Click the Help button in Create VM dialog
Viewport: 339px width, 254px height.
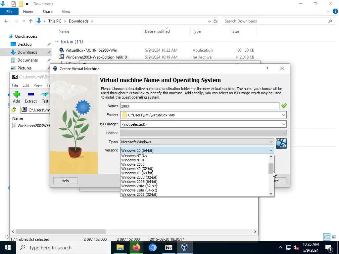pos(65,181)
